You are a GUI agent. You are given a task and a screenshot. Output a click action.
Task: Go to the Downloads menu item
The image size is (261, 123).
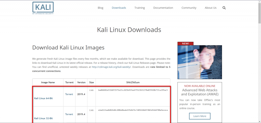click(x=119, y=8)
